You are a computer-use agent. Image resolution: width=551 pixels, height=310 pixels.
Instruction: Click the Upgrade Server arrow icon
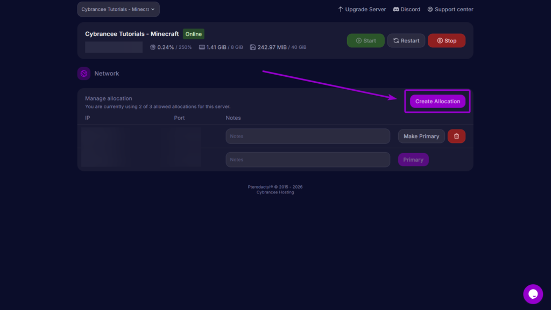(340, 9)
